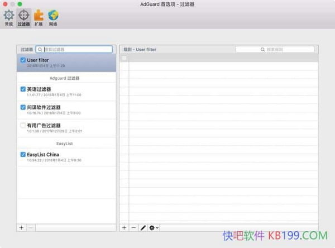Toggle select-all checkbox in rules header

pyautogui.click(x=124, y=58)
